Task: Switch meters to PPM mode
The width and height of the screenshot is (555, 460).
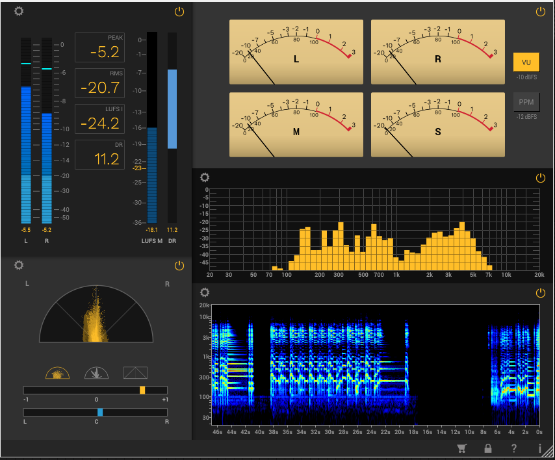Action: coord(526,102)
